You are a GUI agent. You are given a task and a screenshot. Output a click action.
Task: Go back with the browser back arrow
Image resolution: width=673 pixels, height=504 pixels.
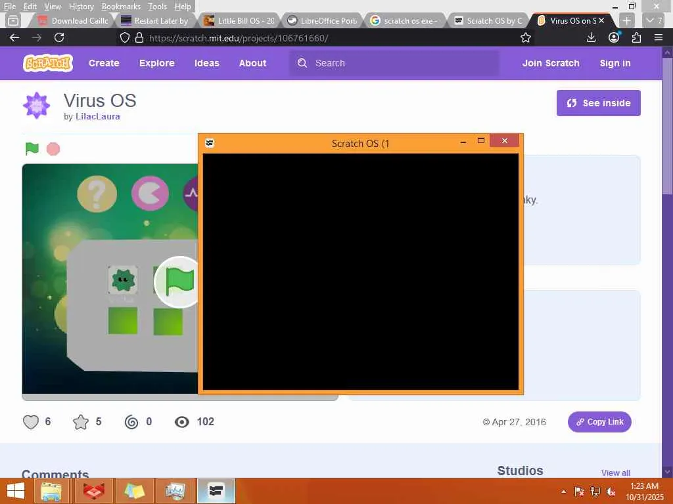coord(14,37)
